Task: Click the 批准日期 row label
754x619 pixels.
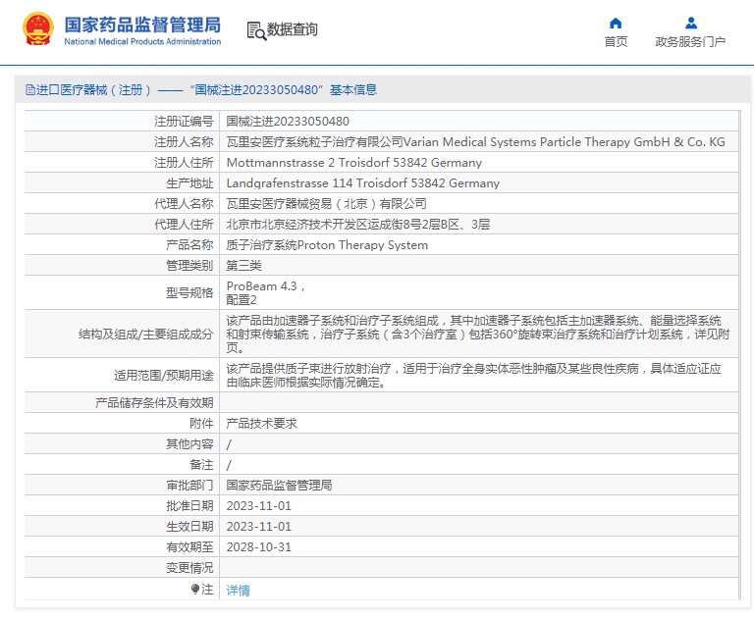Action: (189, 506)
